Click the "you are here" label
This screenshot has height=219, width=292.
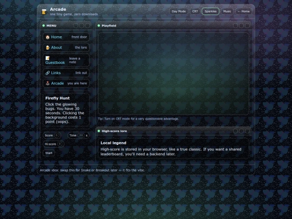point(77,83)
